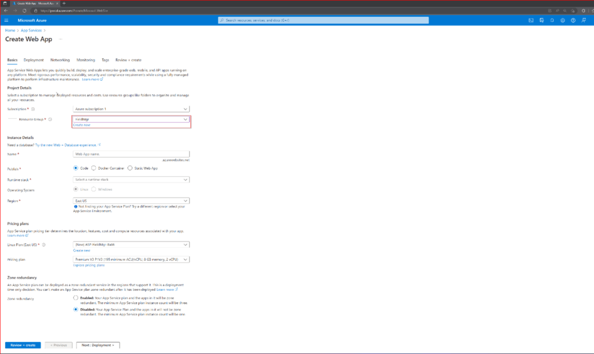Click Create new under Resource Group

(x=81, y=125)
